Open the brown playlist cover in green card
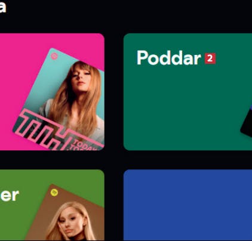Image resolution: width=252 pixels, height=241 pixels. (x=66, y=213)
